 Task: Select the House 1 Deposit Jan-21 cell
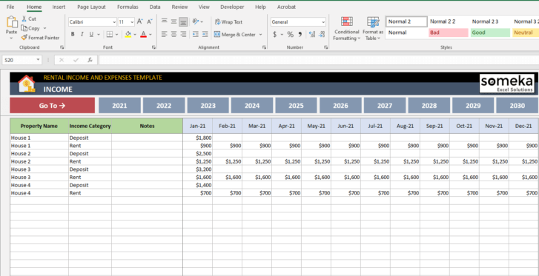[x=198, y=138]
